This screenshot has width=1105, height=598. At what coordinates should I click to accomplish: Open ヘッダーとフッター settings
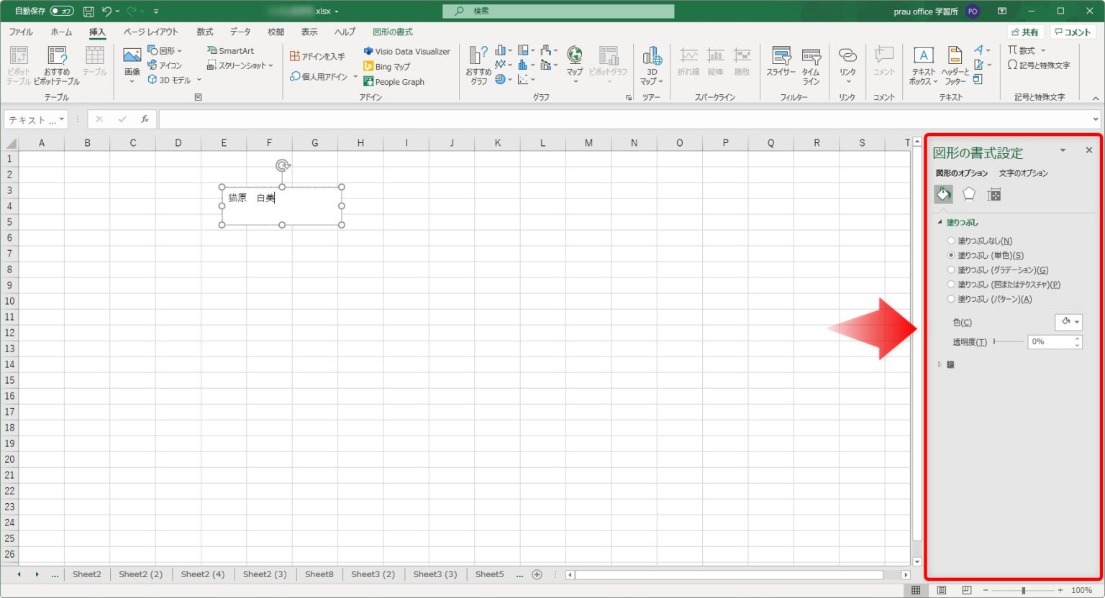[x=955, y=65]
